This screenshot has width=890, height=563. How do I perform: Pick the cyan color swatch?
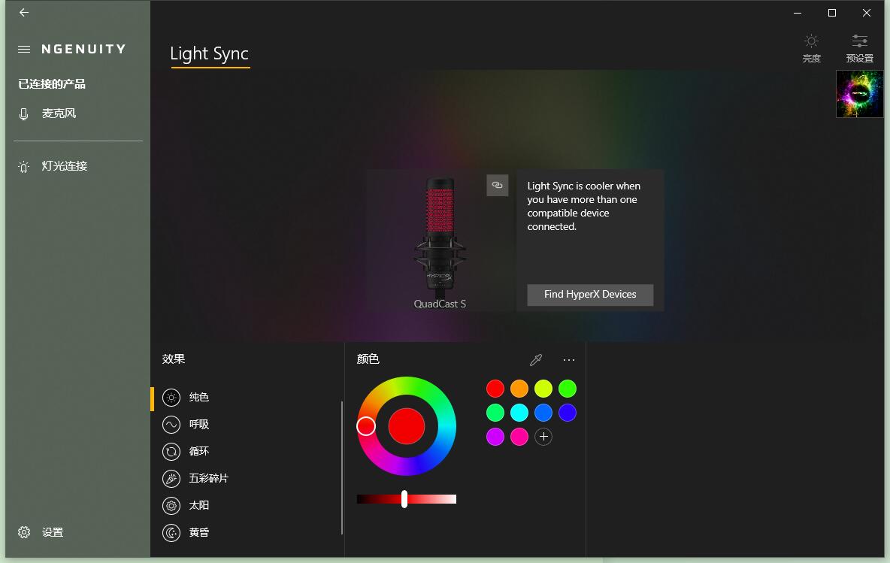519,413
